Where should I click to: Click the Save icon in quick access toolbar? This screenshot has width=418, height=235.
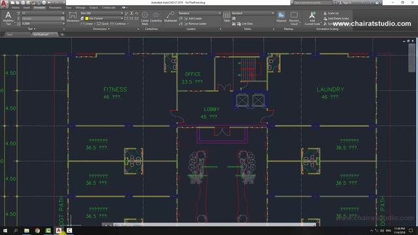[23, 3]
